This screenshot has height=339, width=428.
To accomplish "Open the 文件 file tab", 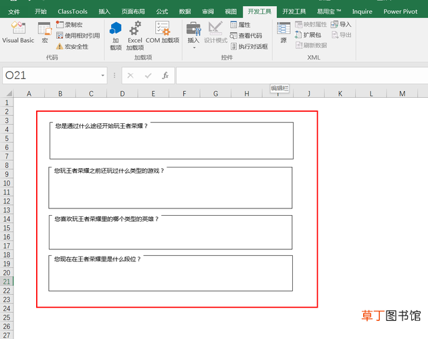I will (x=13, y=12).
